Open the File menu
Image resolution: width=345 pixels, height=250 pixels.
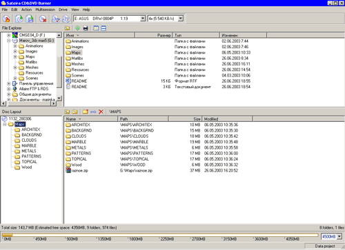5,10
